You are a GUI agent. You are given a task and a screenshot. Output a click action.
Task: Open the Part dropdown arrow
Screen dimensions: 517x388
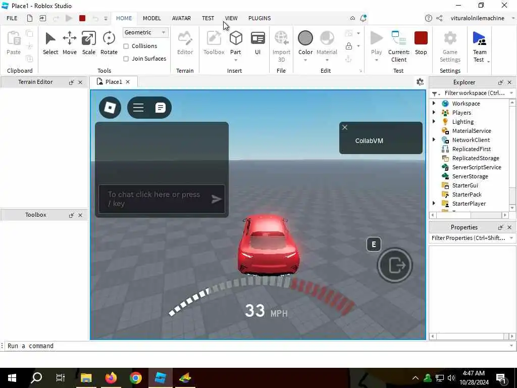pyautogui.click(x=236, y=60)
